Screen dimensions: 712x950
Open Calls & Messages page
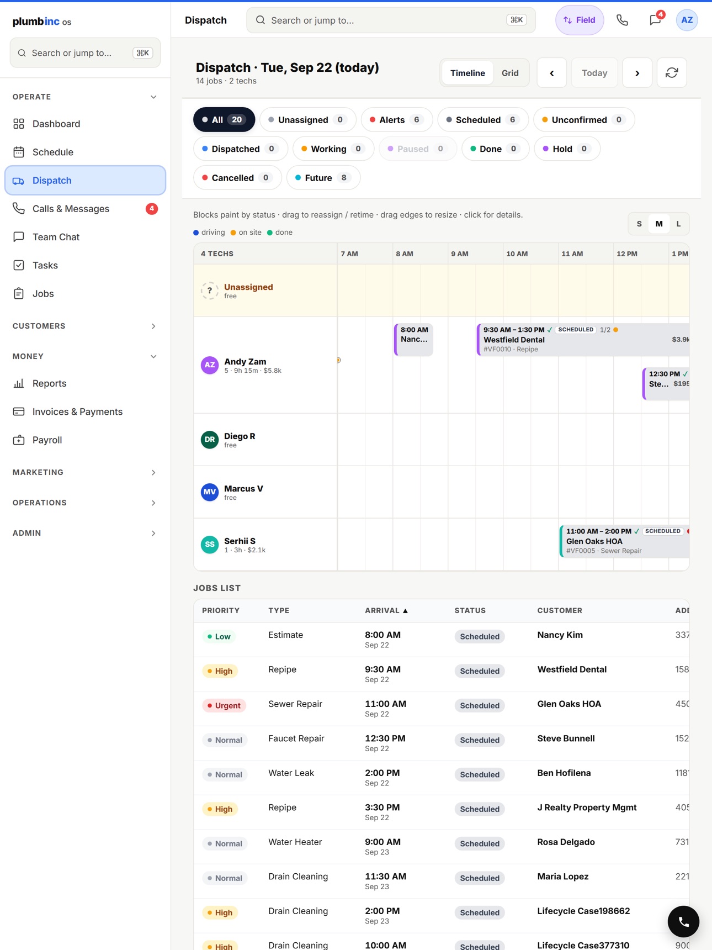[x=85, y=209]
